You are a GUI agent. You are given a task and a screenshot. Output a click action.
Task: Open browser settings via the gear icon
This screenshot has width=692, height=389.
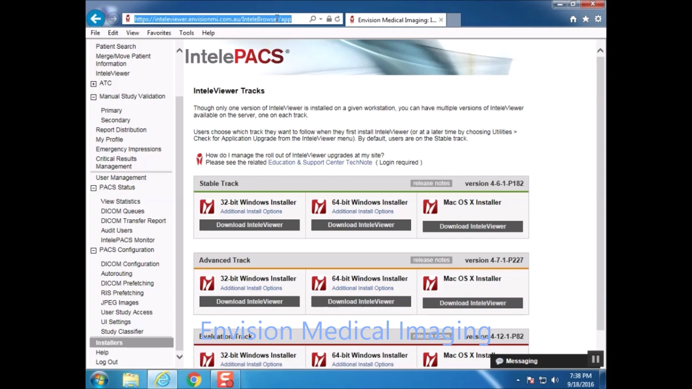coord(598,19)
